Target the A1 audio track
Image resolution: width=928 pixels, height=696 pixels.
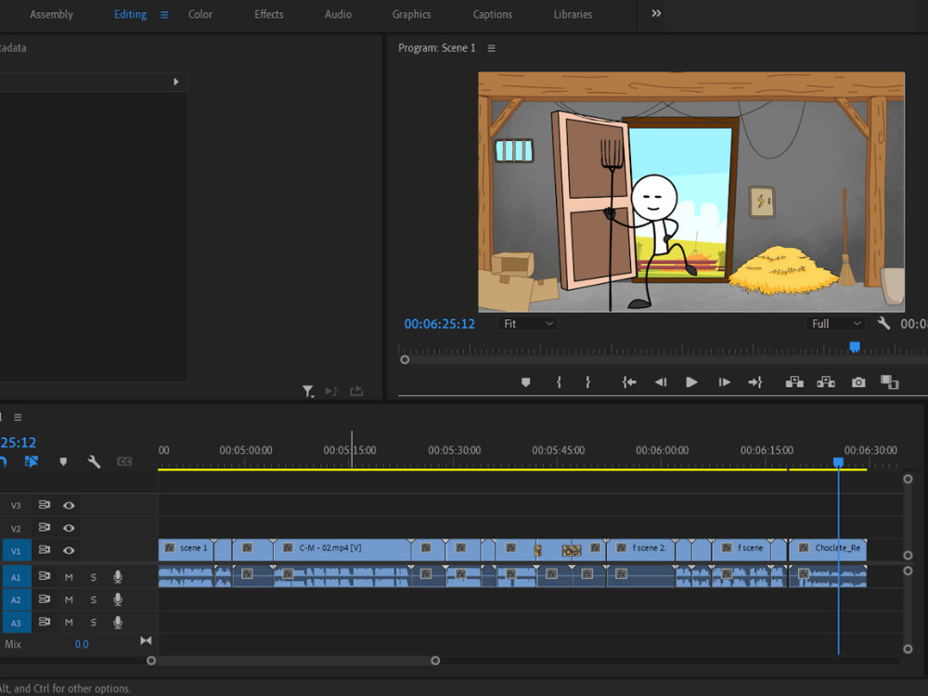pos(16,577)
